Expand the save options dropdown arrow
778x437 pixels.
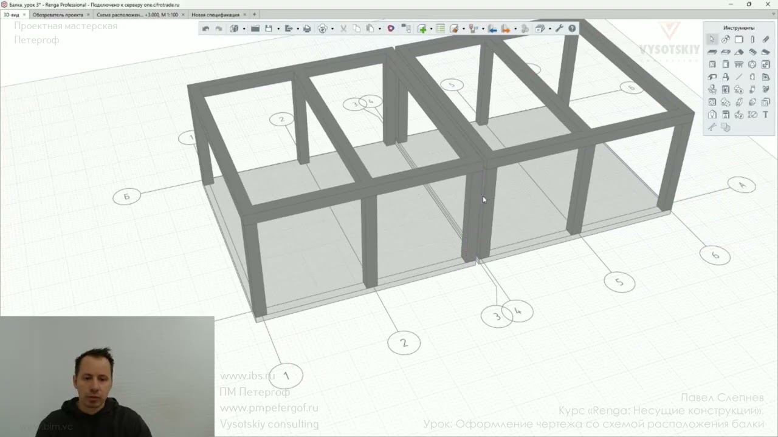pyautogui.click(x=278, y=29)
